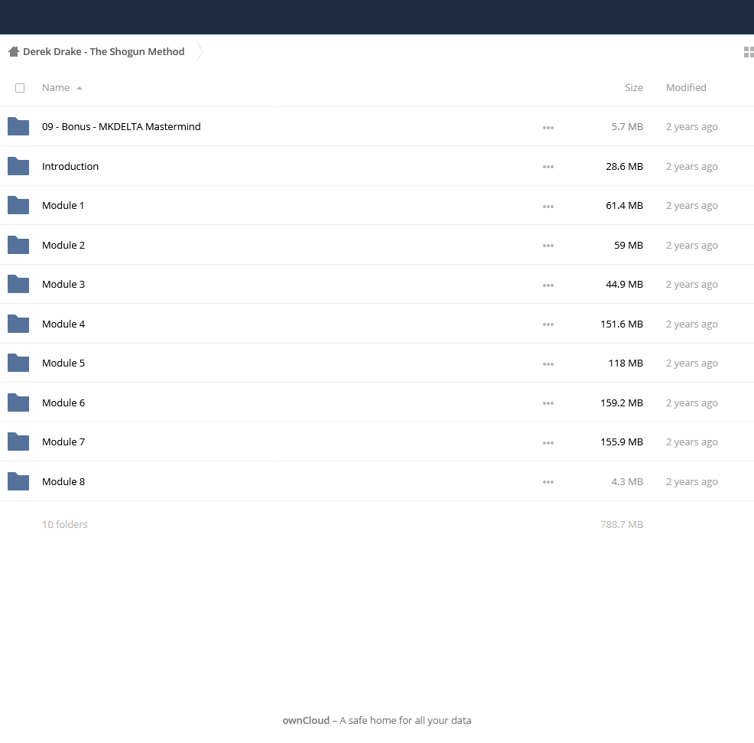This screenshot has height=743, width=754.
Task: Click the Module 7 folder icon
Action: (x=18, y=442)
